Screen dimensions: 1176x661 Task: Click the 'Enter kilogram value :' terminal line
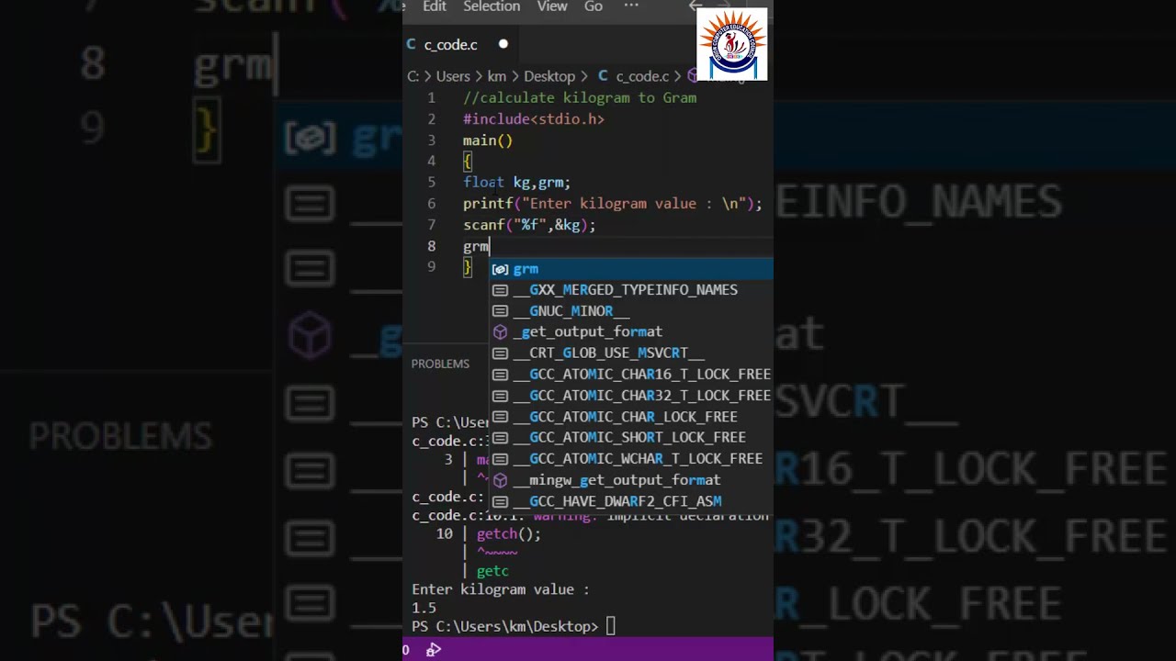[x=500, y=589]
